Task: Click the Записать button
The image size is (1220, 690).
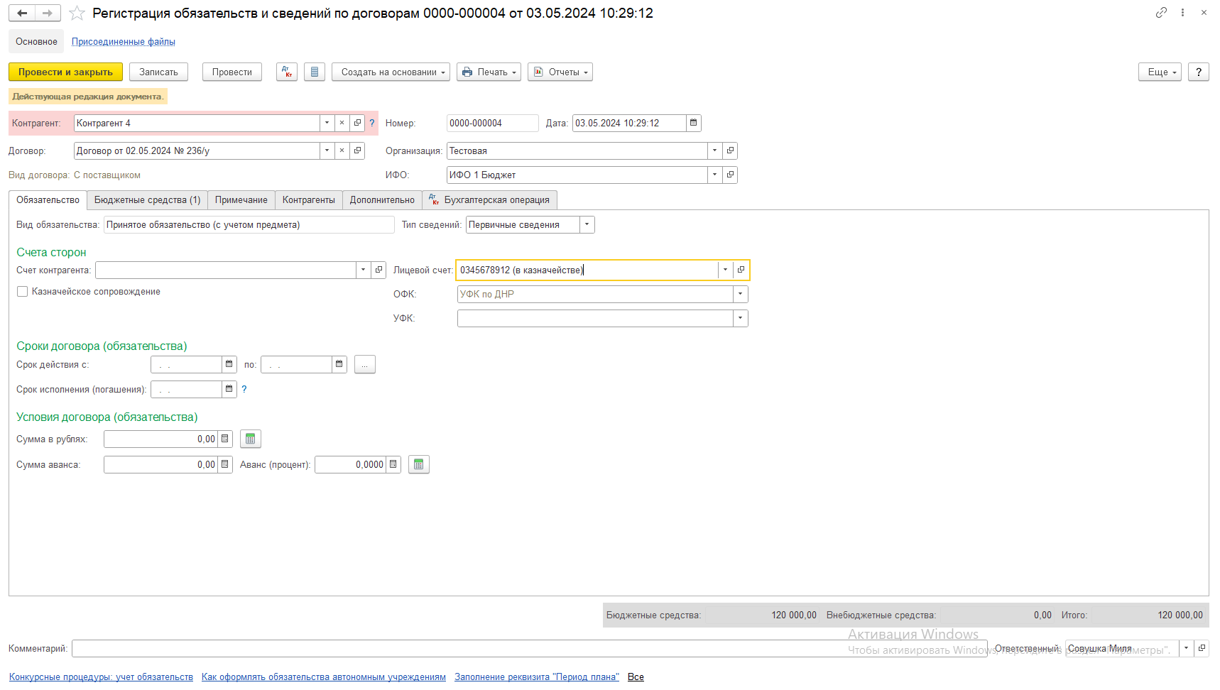Action: tap(159, 72)
